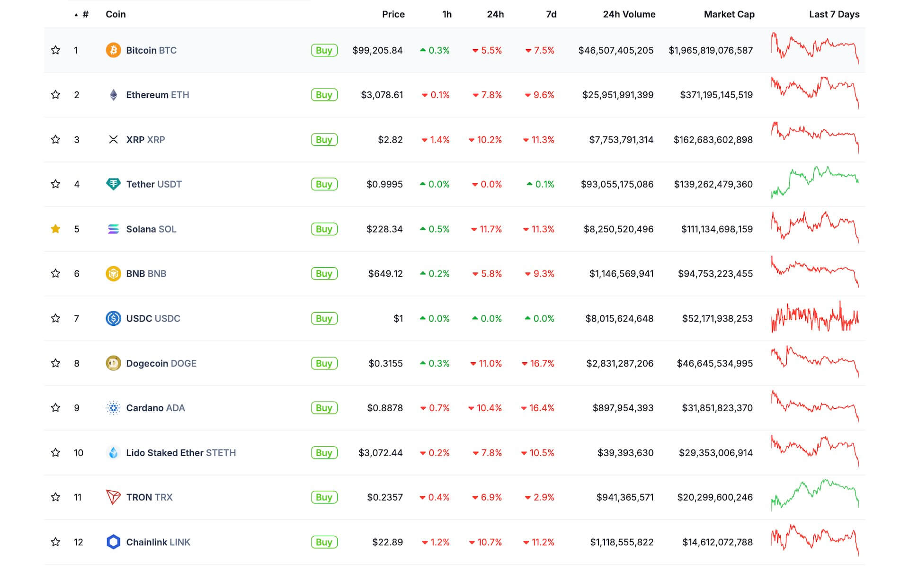
Task: Click the TRON logo icon
Action: point(113,497)
